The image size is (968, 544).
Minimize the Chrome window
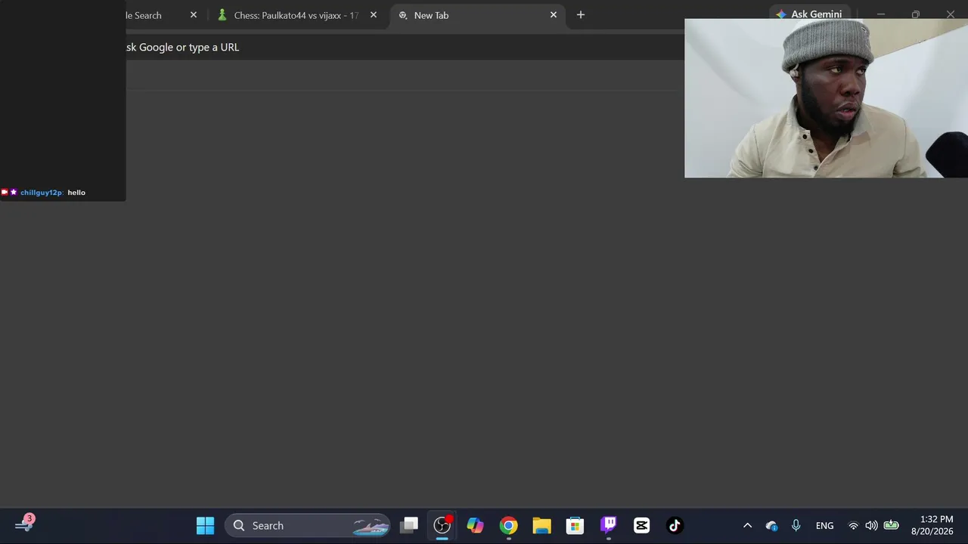[x=881, y=14]
